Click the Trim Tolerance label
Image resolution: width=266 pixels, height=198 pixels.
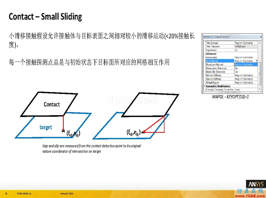coord(213,47)
